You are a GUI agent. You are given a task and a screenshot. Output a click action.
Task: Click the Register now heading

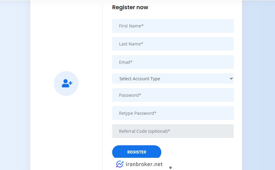tap(130, 7)
